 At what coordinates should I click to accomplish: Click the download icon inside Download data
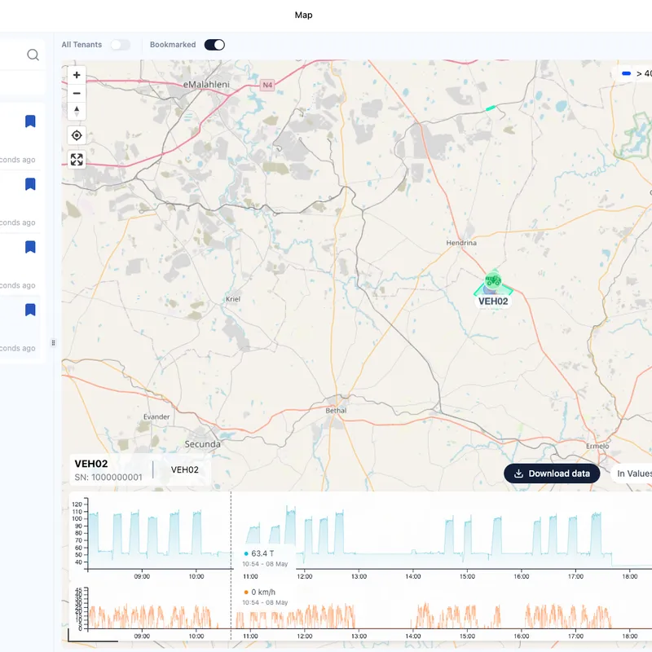click(518, 474)
